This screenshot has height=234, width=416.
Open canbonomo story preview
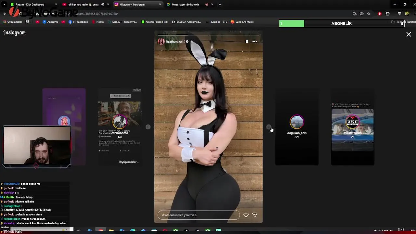tap(120, 127)
